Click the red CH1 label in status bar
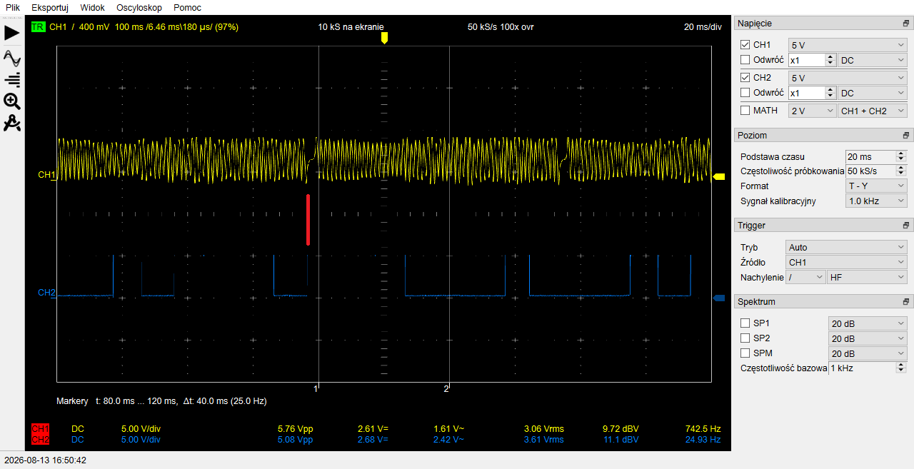Screen dimensions: 914x469 pyautogui.click(x=40, y=429)
